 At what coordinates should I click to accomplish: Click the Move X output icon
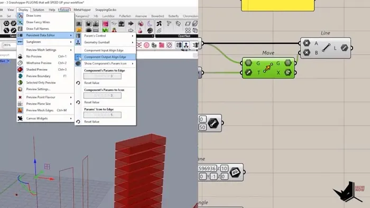(288, 72)
